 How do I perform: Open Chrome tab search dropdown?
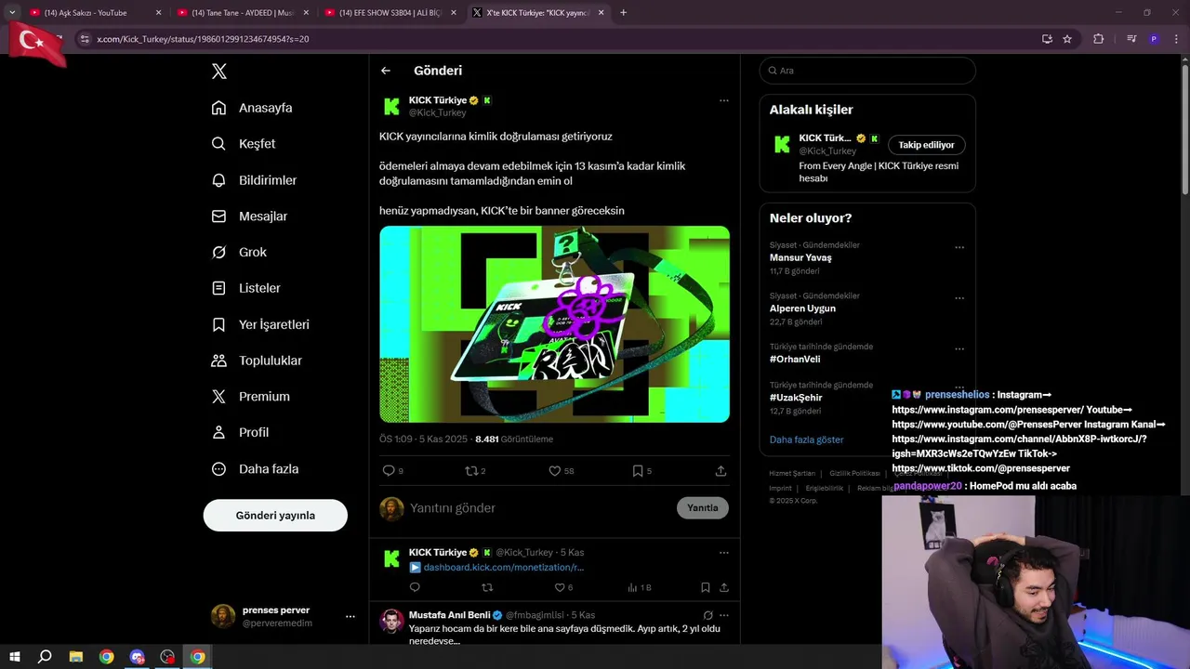(12, 12)
